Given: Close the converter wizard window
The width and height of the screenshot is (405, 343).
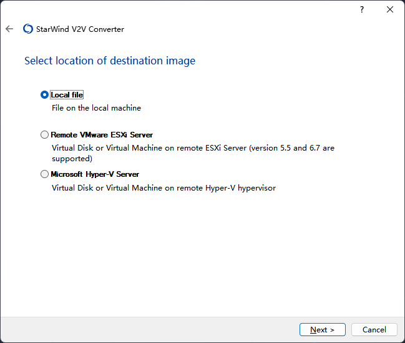Looking at the screenshot, I should tap(390, 10).
